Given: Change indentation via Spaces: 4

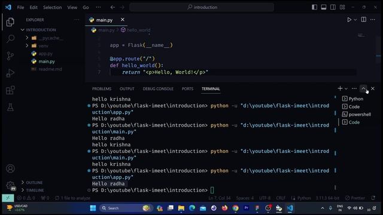Looking at the screenshot, I should [245, 198].
